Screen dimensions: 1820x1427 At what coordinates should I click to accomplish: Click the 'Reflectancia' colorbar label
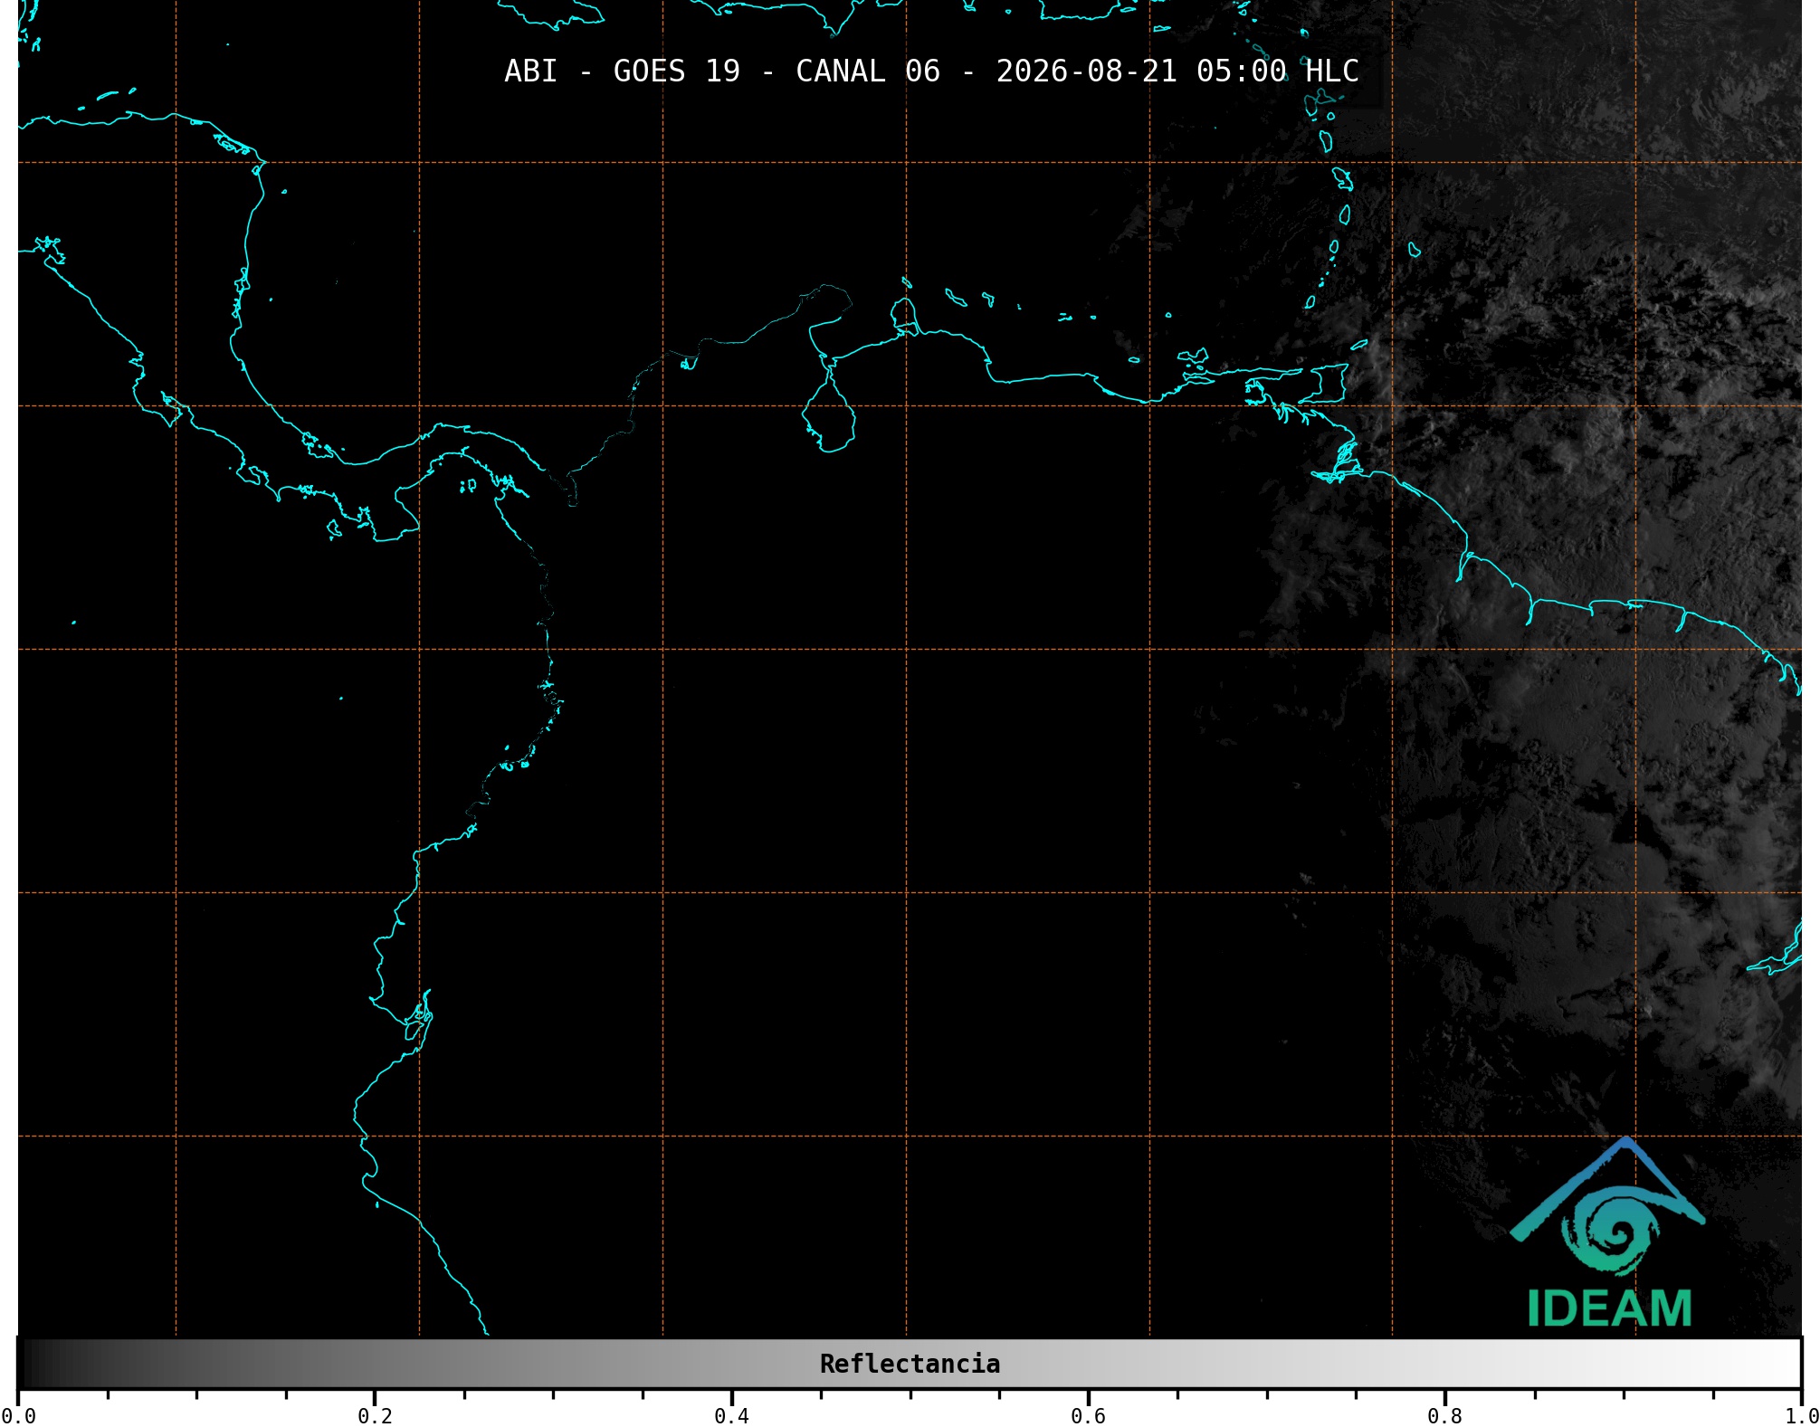point(910,1364)
